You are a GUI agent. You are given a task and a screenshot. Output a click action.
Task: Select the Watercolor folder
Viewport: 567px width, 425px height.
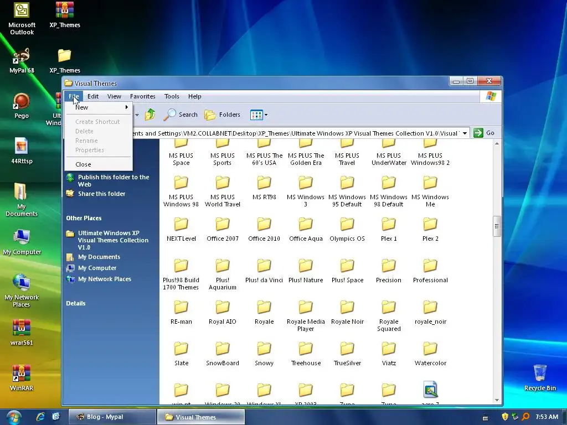pos(430,355)
